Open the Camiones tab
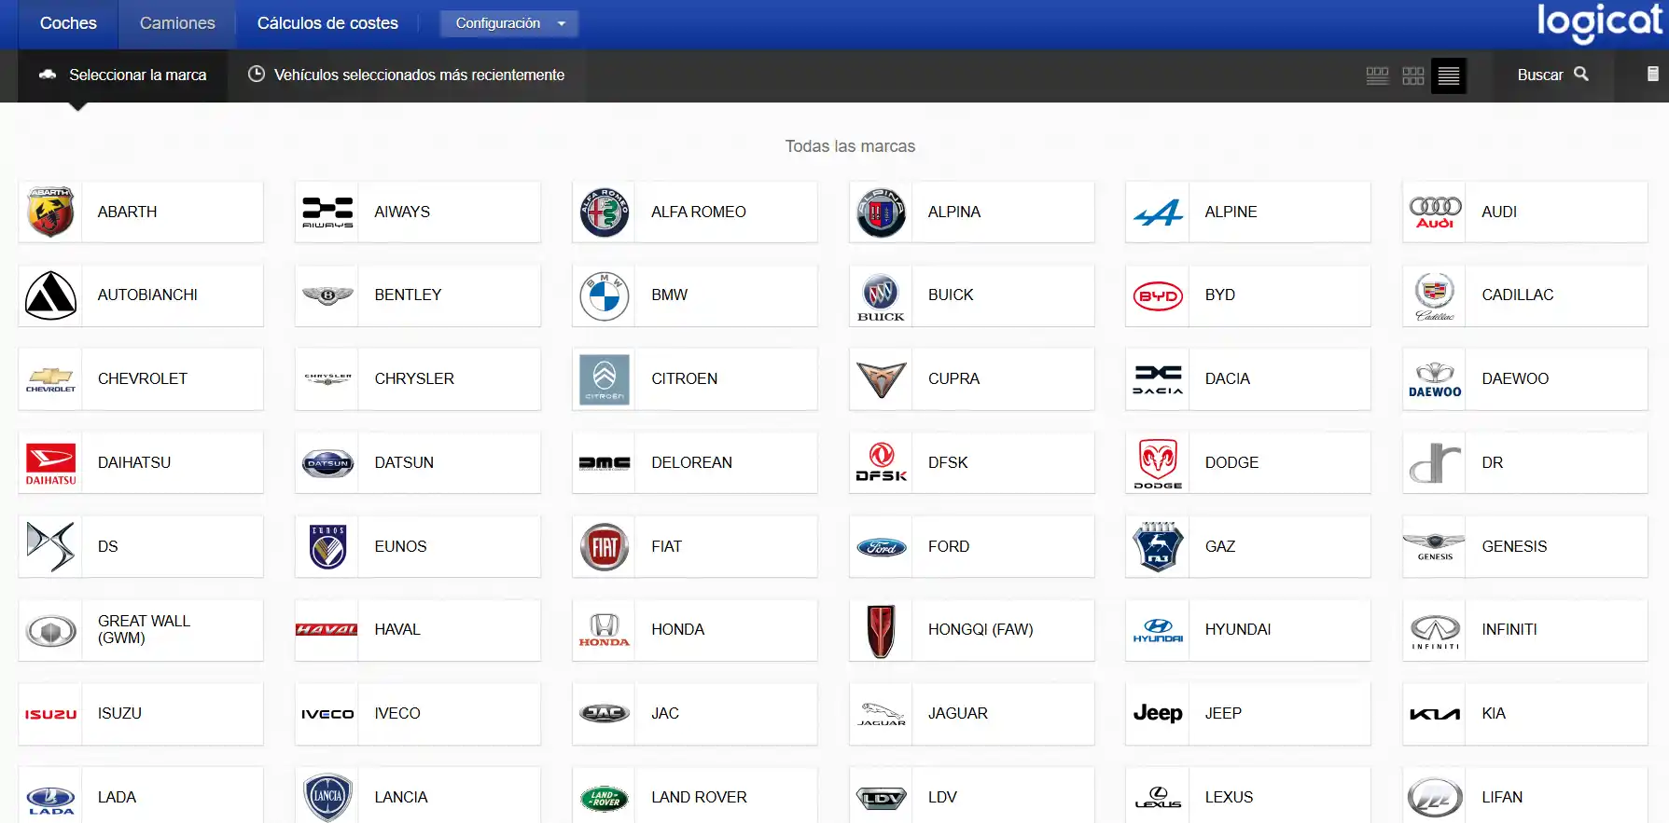 pos(177,23)
